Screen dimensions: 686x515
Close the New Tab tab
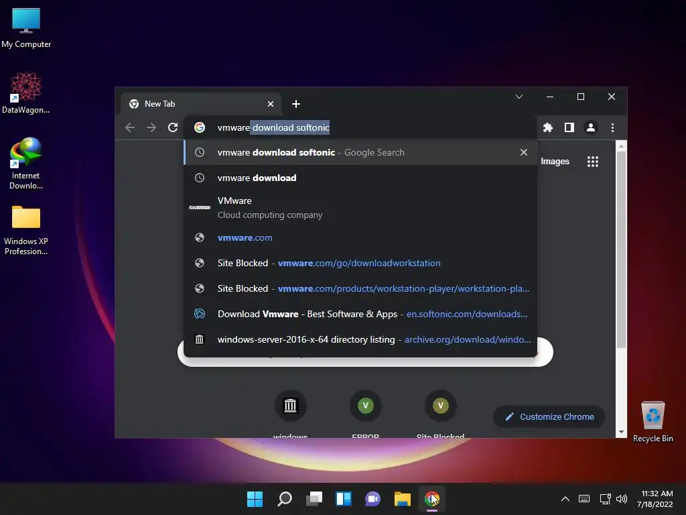coord(271,104)
